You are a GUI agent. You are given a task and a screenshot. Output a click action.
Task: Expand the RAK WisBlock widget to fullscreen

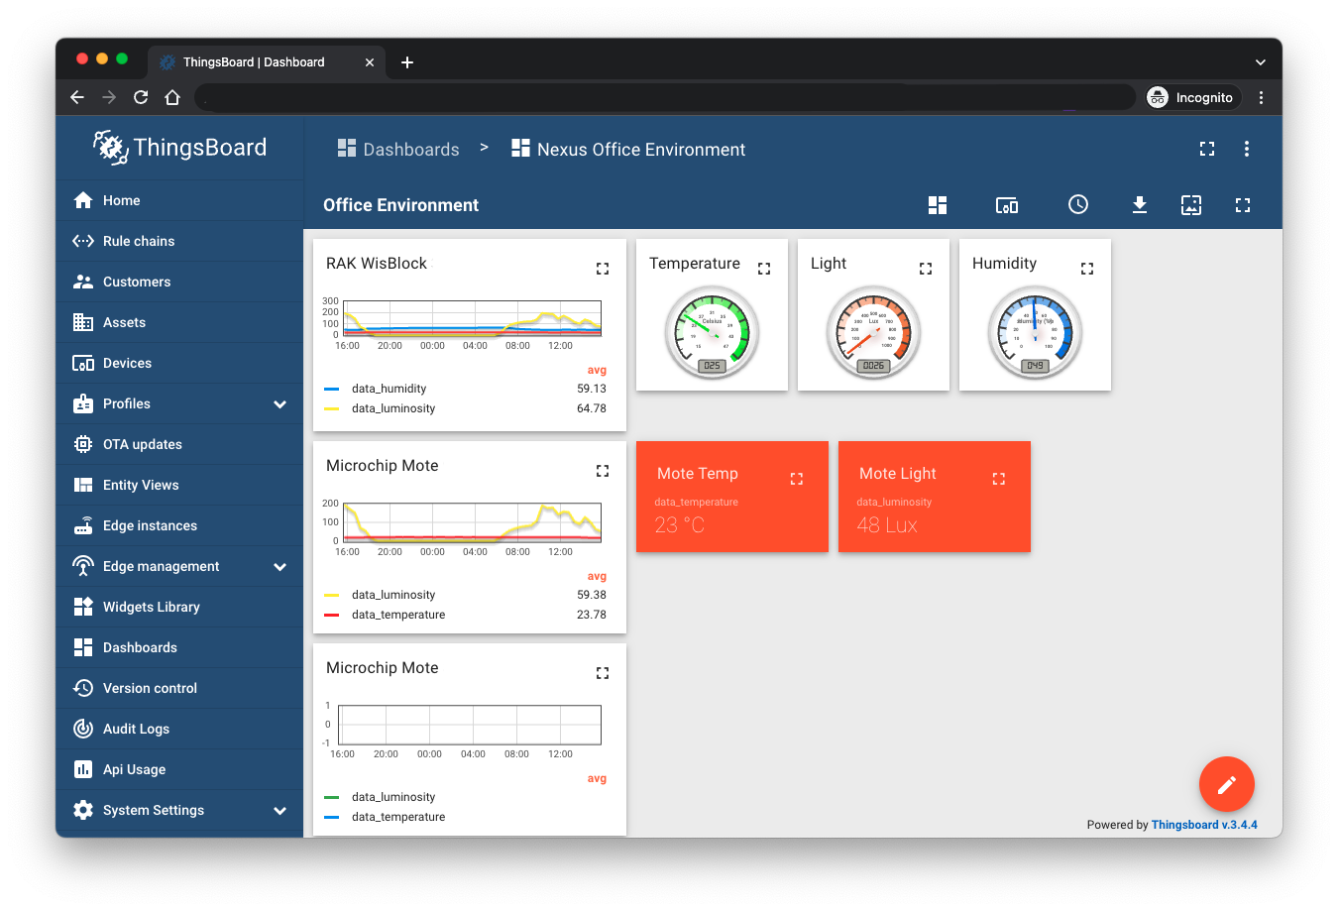click(603, 269)
